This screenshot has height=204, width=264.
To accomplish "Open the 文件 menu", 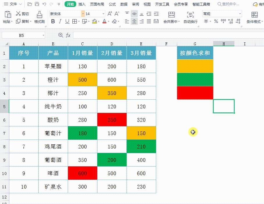I will pos(13,4).
